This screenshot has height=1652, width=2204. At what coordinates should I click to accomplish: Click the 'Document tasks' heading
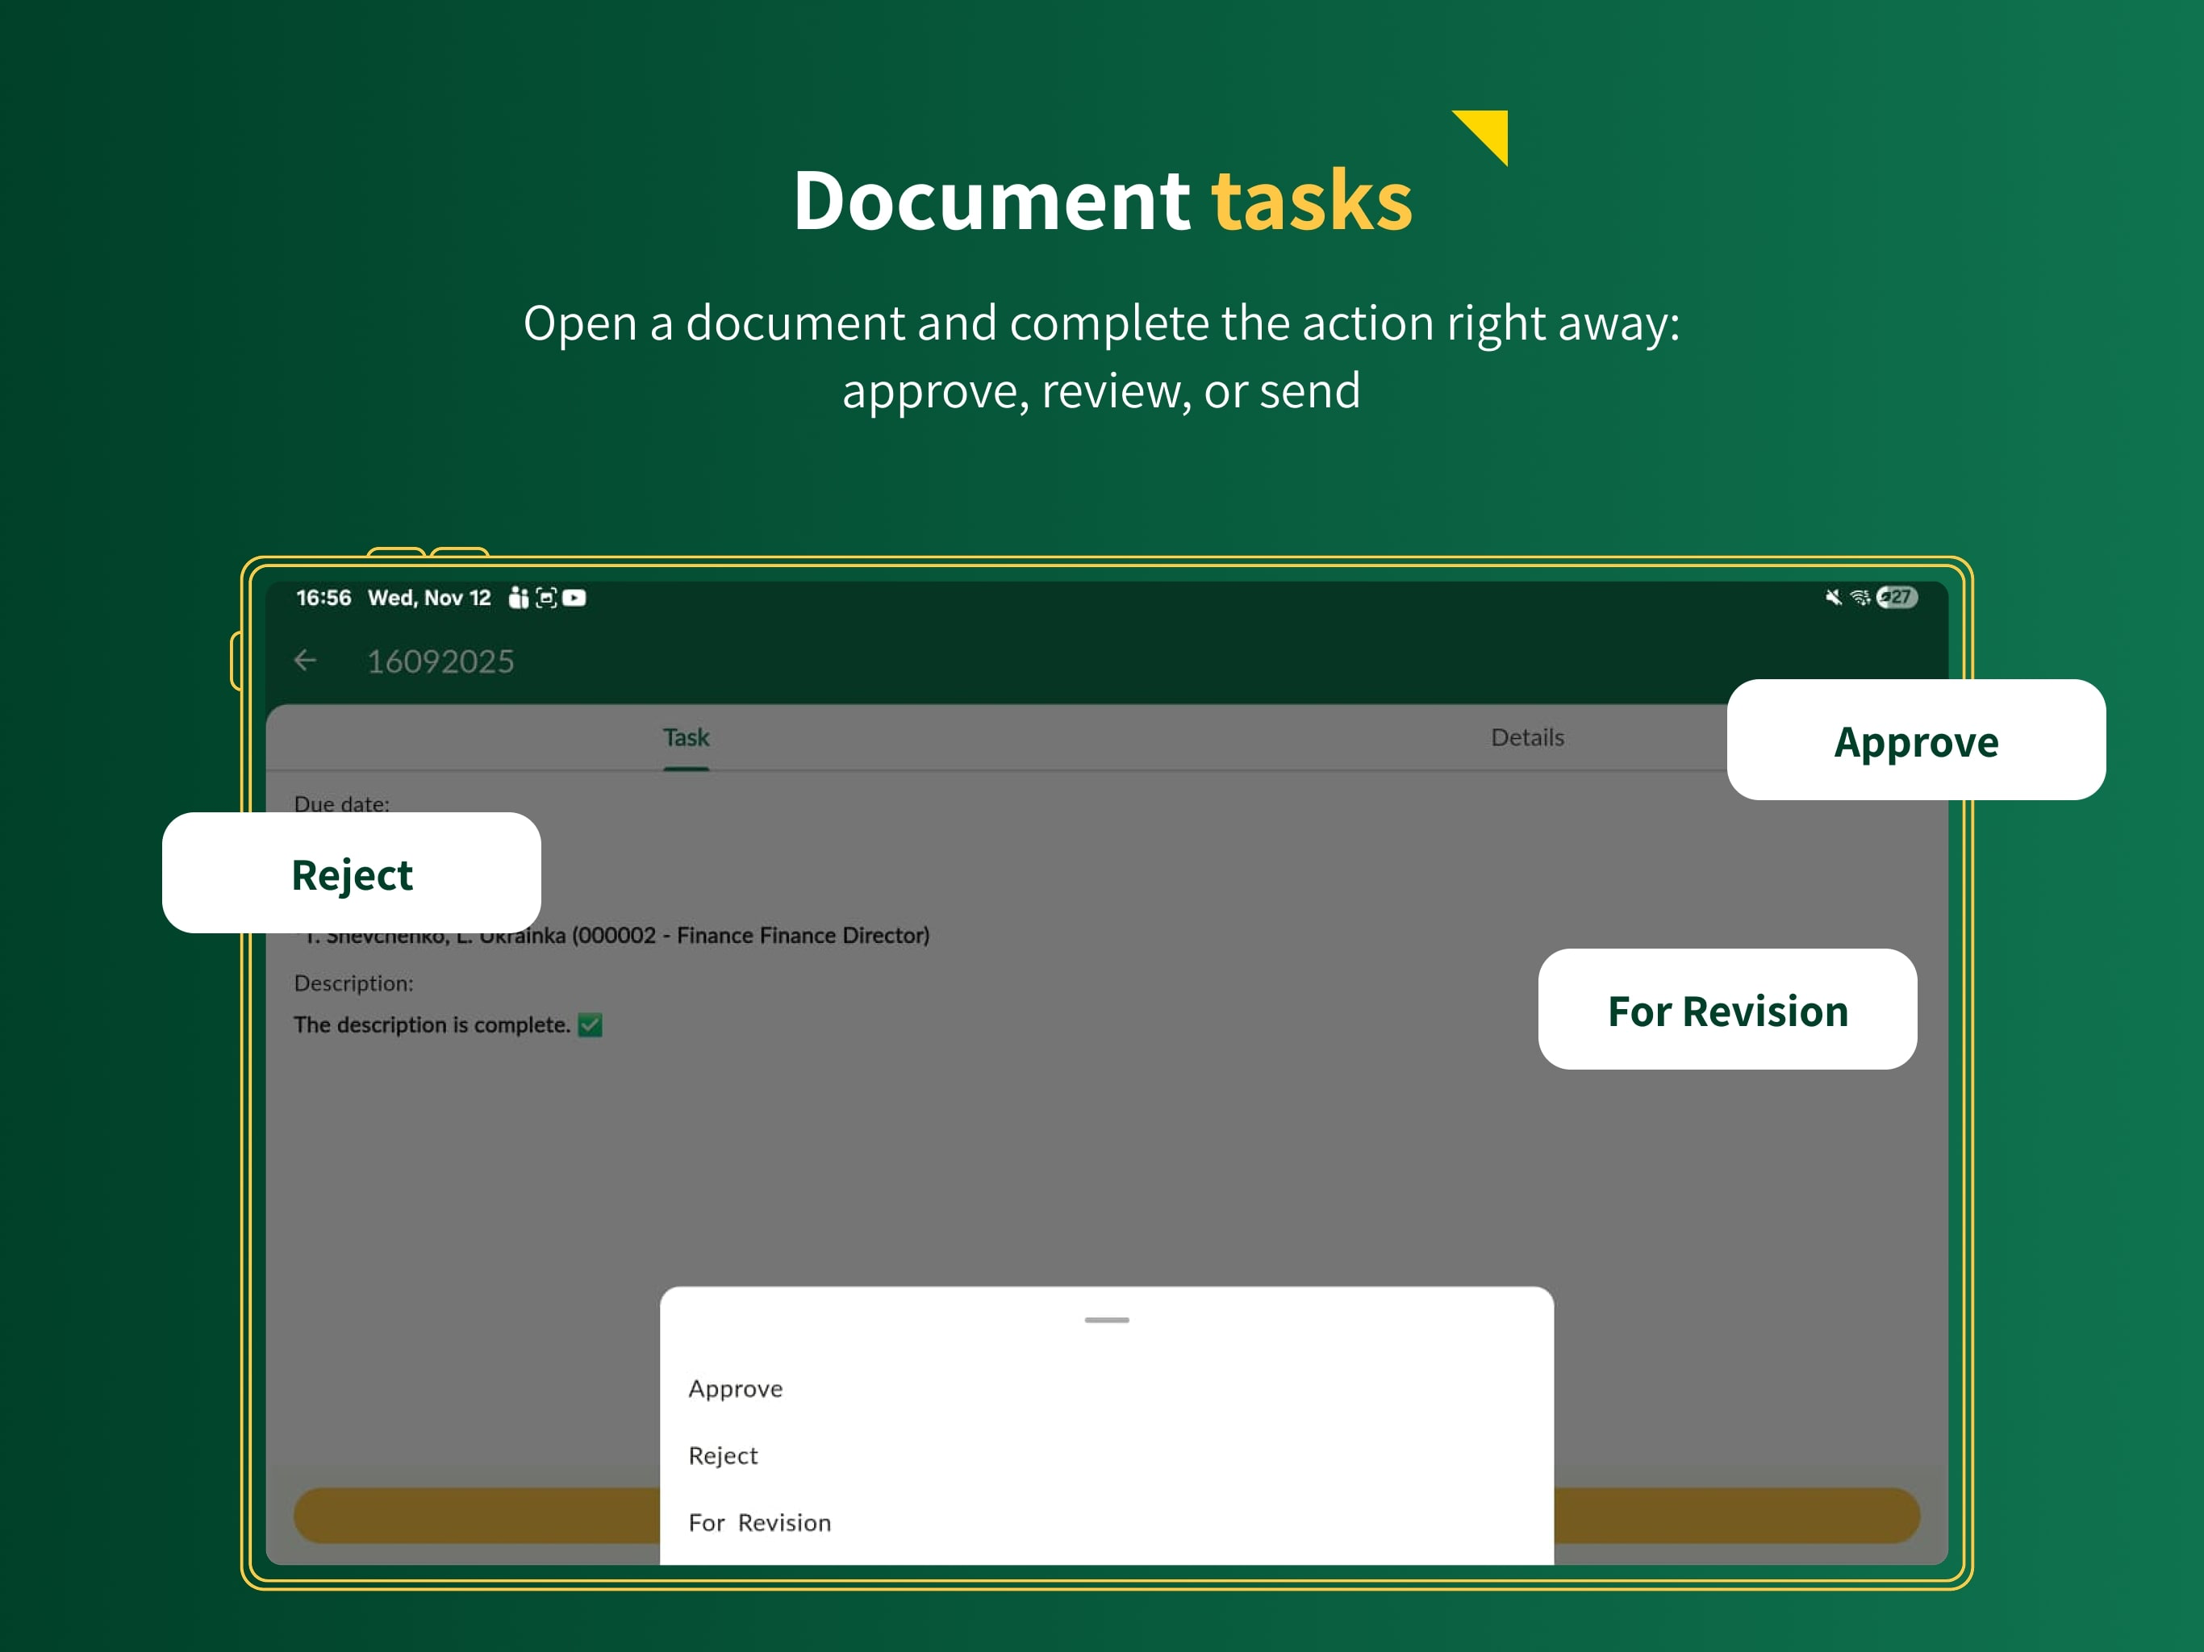point(1102,200)
